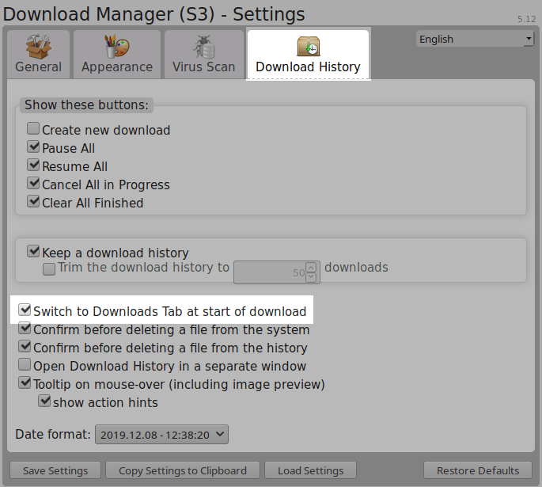Open the English language dropdown
This screenshot has height=487, width=542.
click(475, 39)
